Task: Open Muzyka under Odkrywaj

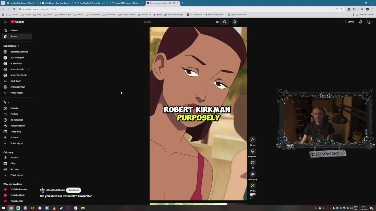Action: point(16,158)
